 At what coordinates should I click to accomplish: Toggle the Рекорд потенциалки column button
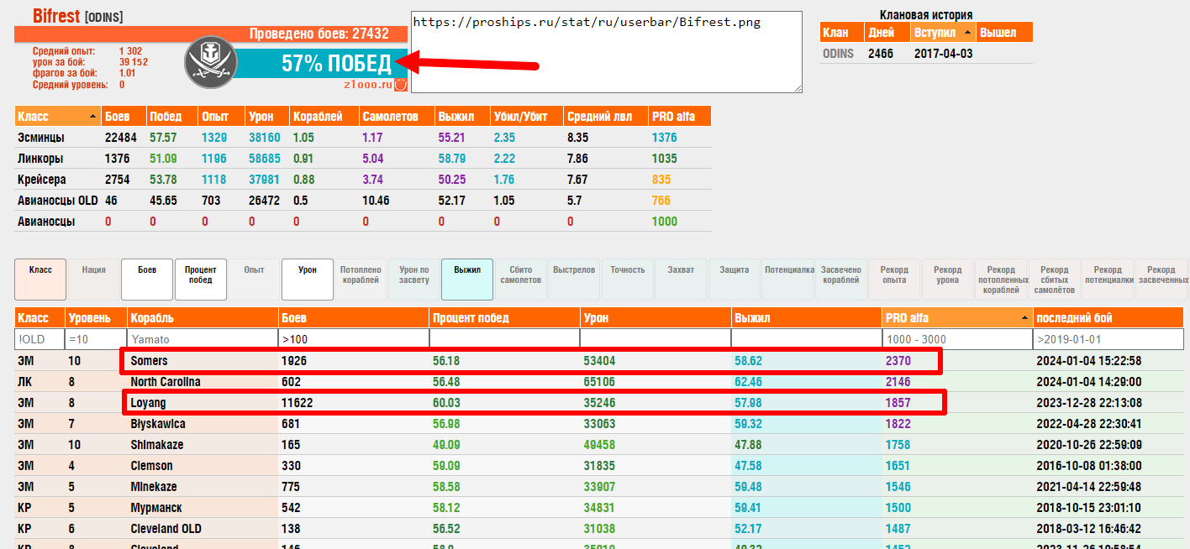tap(1108, 280)
